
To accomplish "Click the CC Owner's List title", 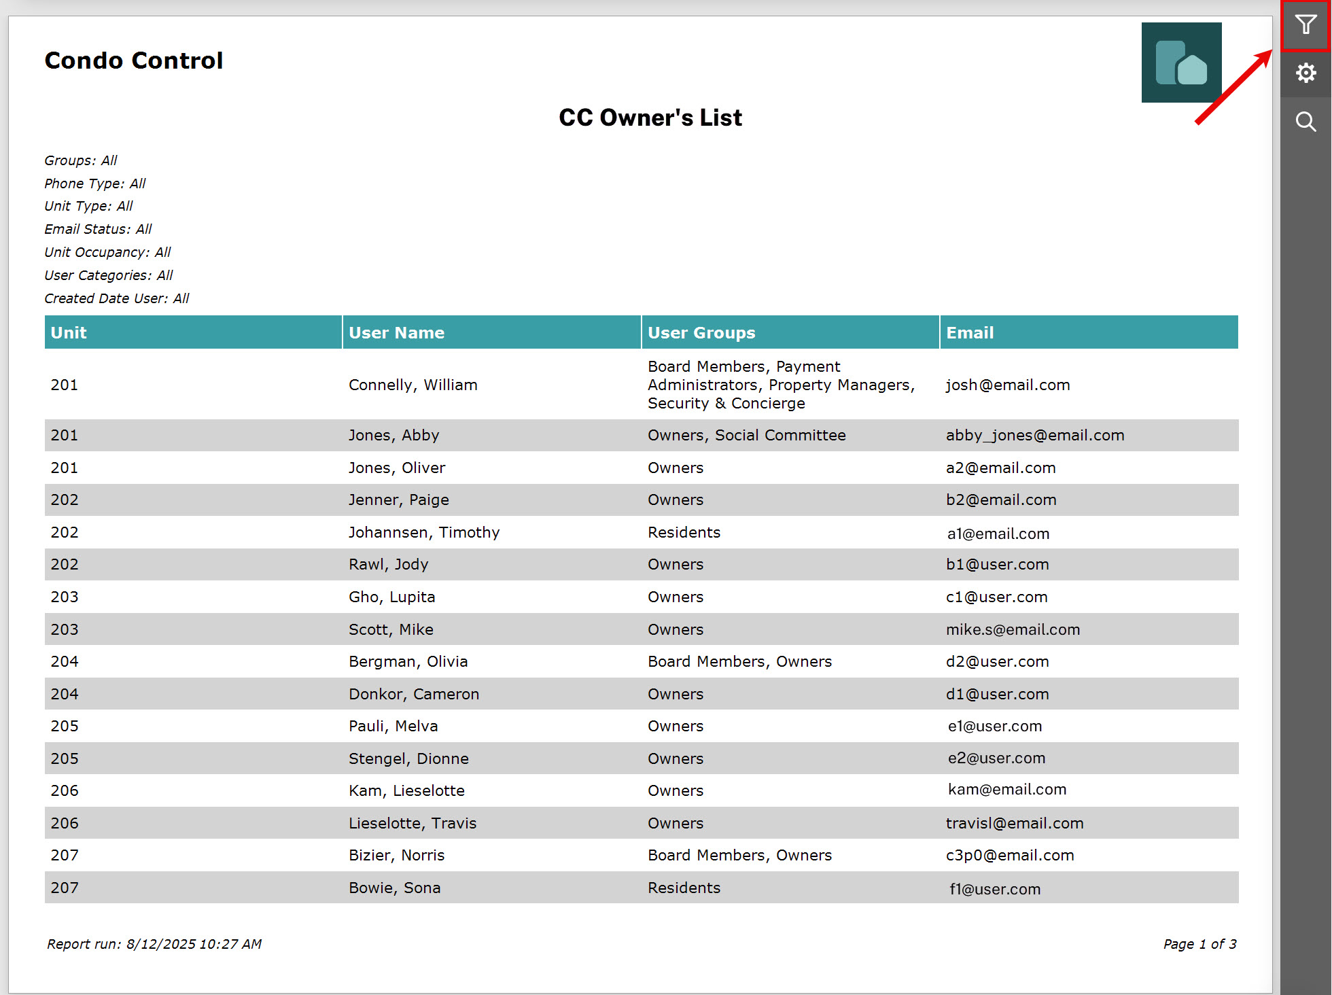I will tap(650, 118).
